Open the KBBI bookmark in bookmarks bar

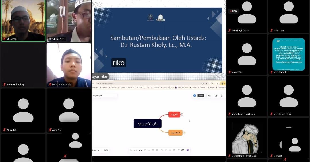coord(178,87)
